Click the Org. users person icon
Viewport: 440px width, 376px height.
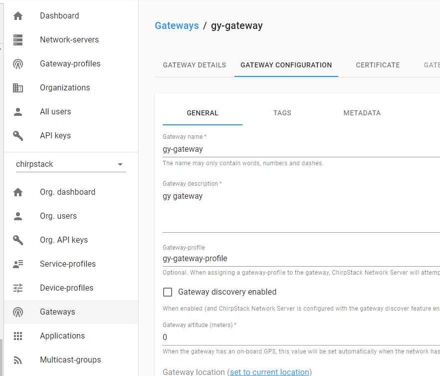point(18,216)
